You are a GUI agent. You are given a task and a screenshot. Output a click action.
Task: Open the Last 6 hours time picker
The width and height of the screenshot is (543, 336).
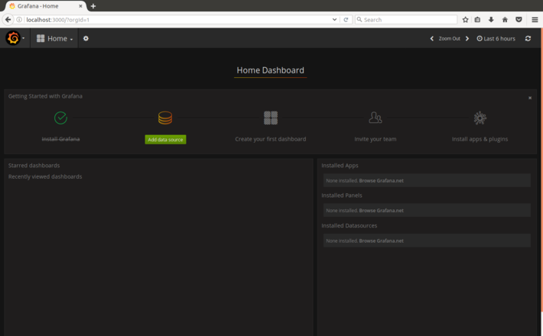496,38
